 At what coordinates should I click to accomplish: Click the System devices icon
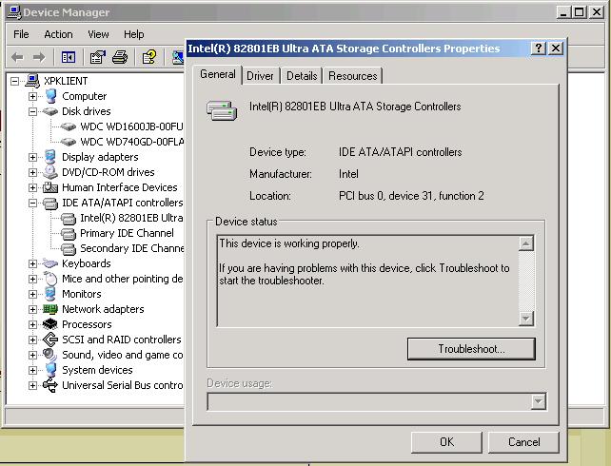(50, 370)
